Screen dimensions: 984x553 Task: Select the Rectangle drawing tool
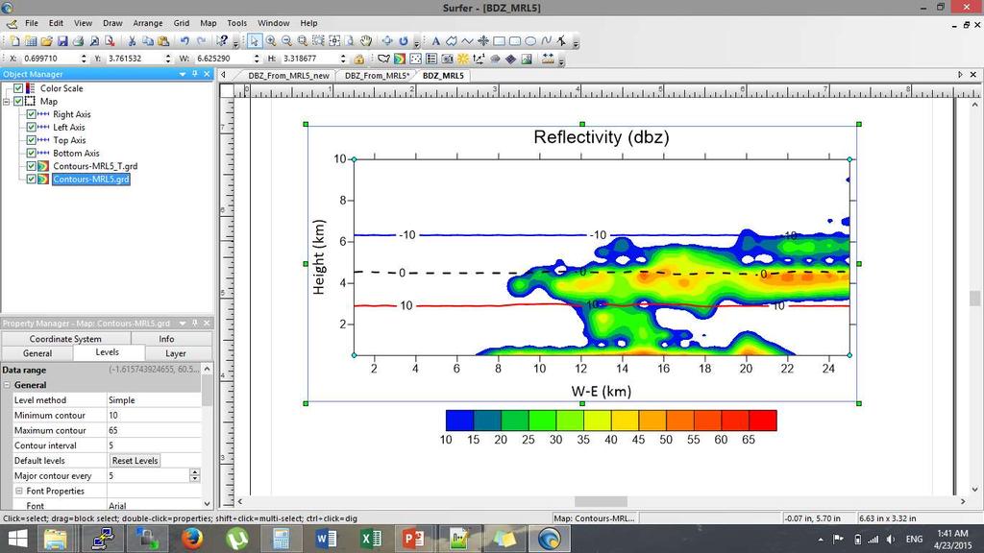pos(499,40)
